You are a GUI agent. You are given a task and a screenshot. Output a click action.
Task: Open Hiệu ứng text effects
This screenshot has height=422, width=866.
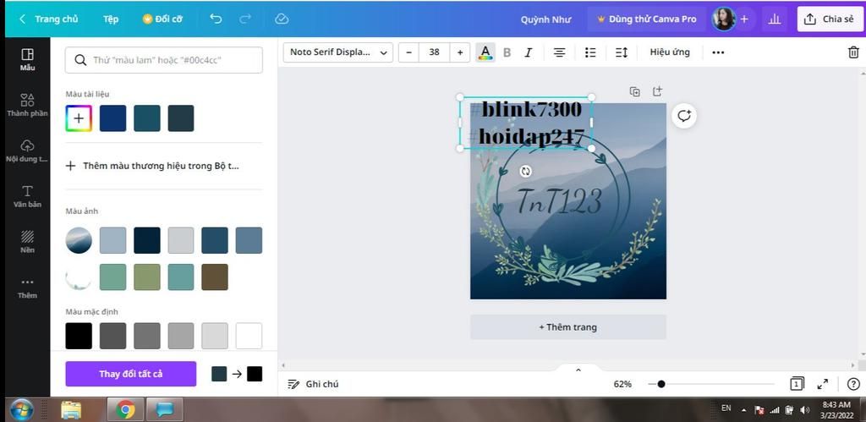(670, 52)
